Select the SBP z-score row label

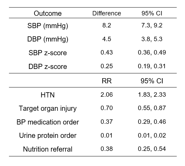click(x=48, y=53)
